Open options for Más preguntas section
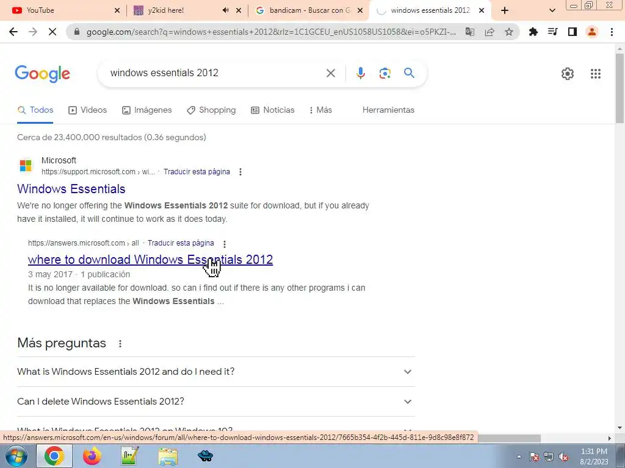The width and height of the screenshot is (625, 468). (120, 344)
